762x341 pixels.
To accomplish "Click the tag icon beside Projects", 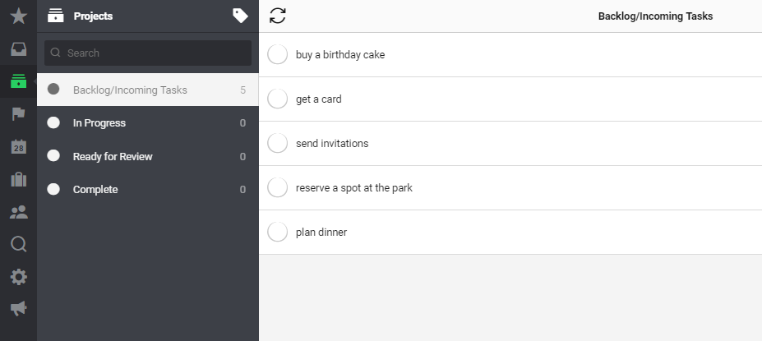I will [240, 16].
